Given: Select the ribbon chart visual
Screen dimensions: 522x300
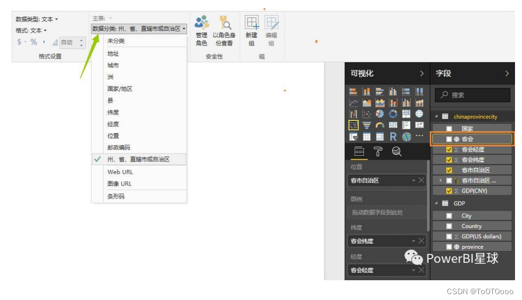Looking at the screenshot, I should [x=419, y=103].
